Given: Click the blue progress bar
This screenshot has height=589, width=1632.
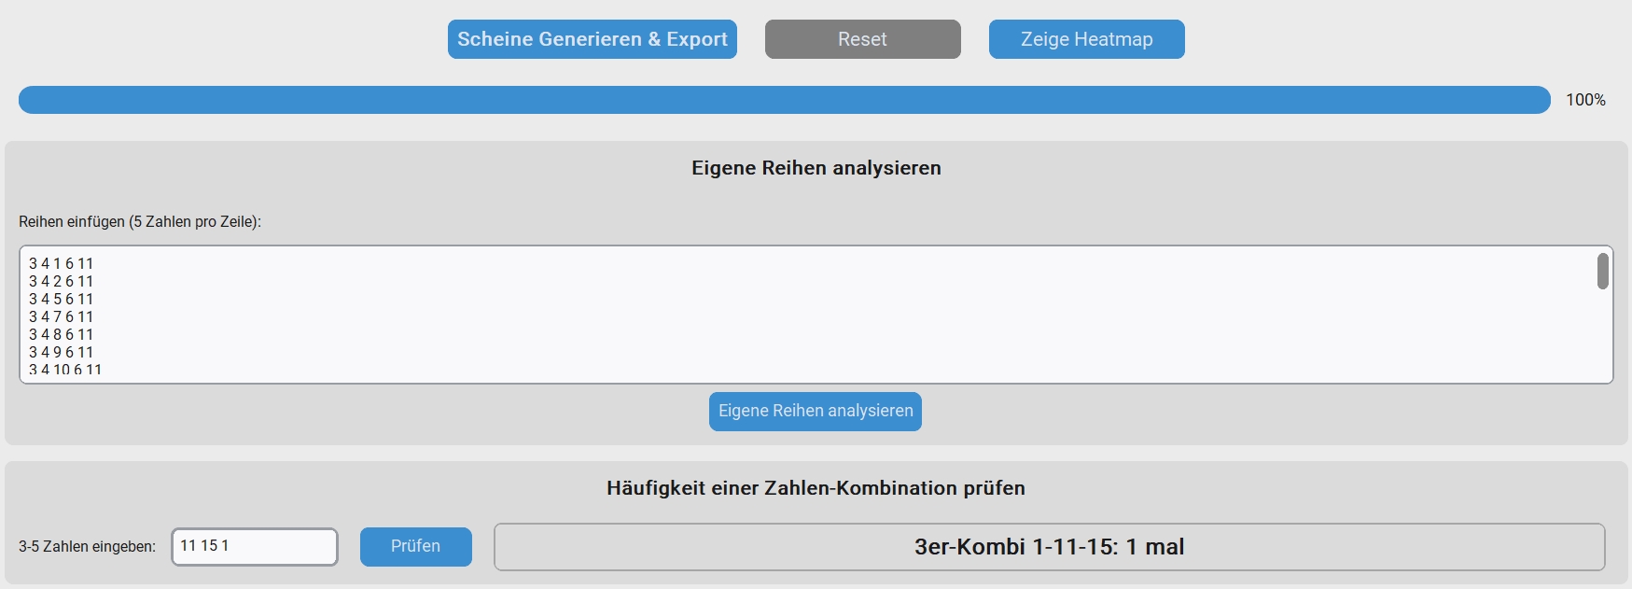Looking at the screenshot, I should (x=784, y=100).
